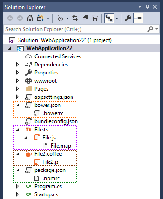Expand the Properties folder node
163x199 pixels.
pos(17,73)
